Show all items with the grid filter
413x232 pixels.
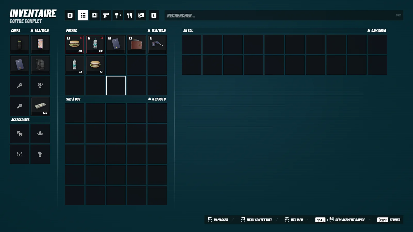[x=83, y=15]
